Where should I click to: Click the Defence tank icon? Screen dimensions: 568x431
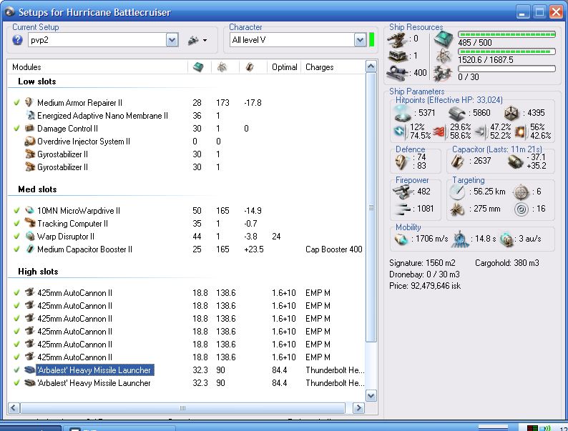(x=402, y=162)
